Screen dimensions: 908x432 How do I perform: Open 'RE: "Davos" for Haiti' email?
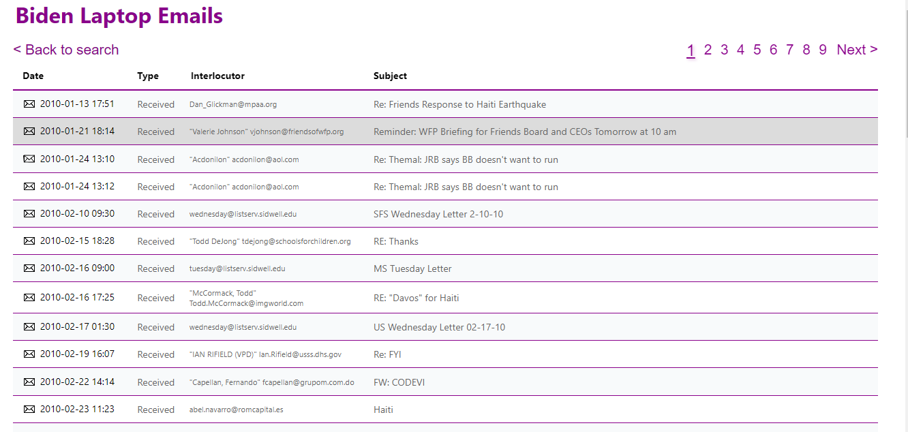click(x=417, y=298)
